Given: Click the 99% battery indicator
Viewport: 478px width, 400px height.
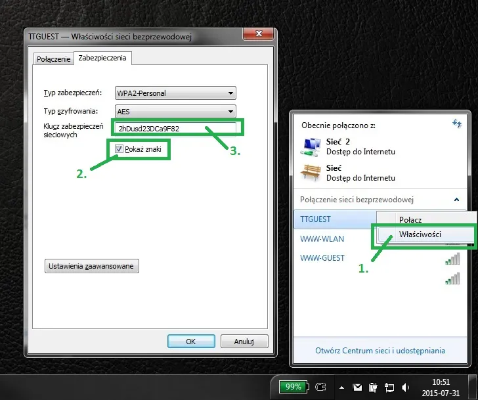Looking at the screenshot, I should (293, 387).
